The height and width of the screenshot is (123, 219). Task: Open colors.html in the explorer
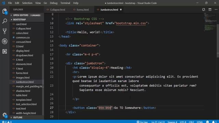pos(22,33)
